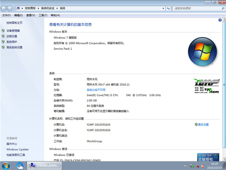Click the scrollbar up arrow
The width and height of the screenshot is (226, 170).
point(224,20)
